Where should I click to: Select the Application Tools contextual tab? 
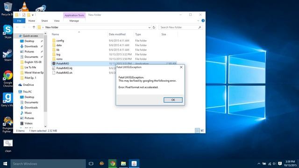[74, 15]
